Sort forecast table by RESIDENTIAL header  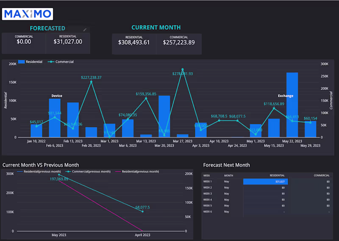coord(277,175)
